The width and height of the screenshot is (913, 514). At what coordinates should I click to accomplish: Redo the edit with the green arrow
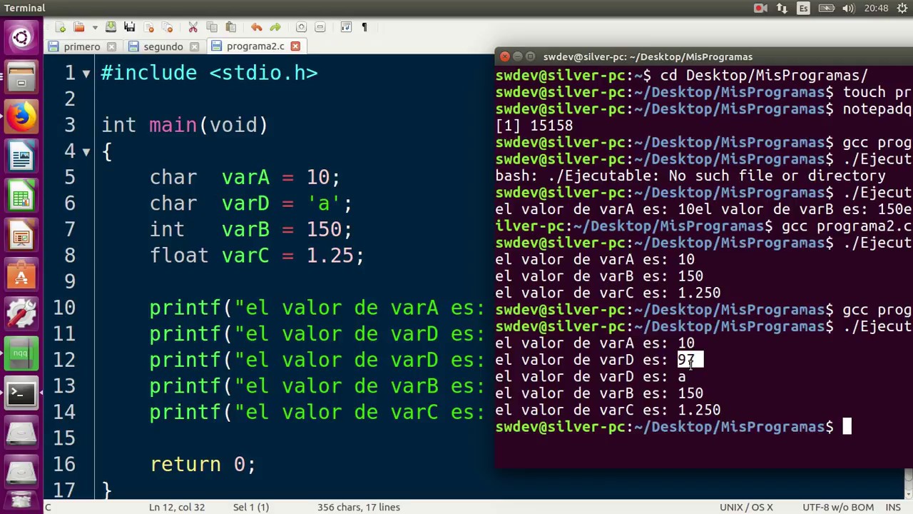tap(275, 27)
